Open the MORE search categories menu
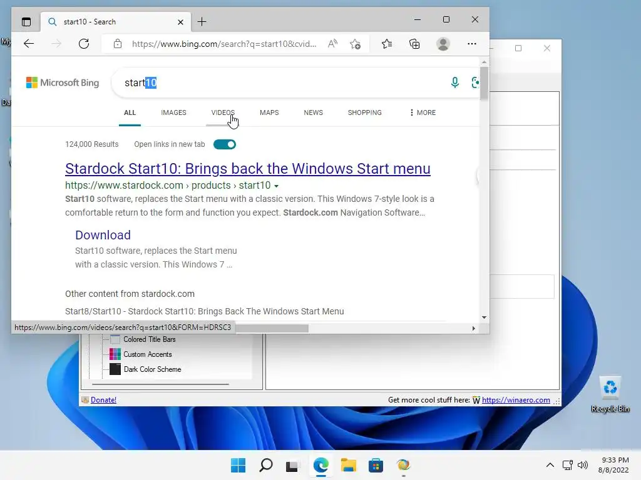This screenshot has width=641, height=480. point(423,112)
